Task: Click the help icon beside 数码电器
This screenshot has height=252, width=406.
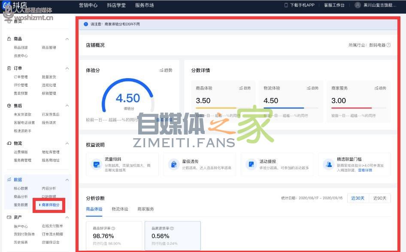Action: pyautogui.click(x=388, y=45)
